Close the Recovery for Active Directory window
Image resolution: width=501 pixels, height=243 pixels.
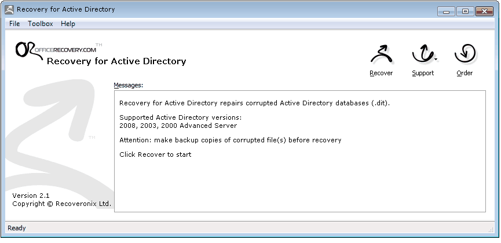coord(484,10)
